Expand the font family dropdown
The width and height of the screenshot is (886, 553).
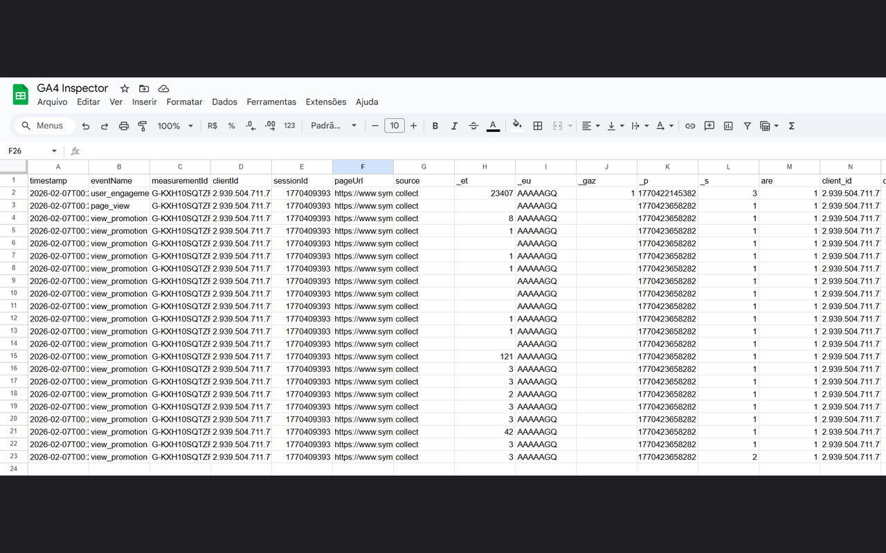334,126
